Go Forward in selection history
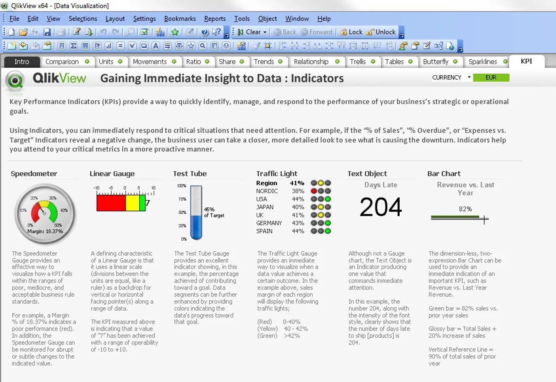556x382 pixels. [317, 32]
